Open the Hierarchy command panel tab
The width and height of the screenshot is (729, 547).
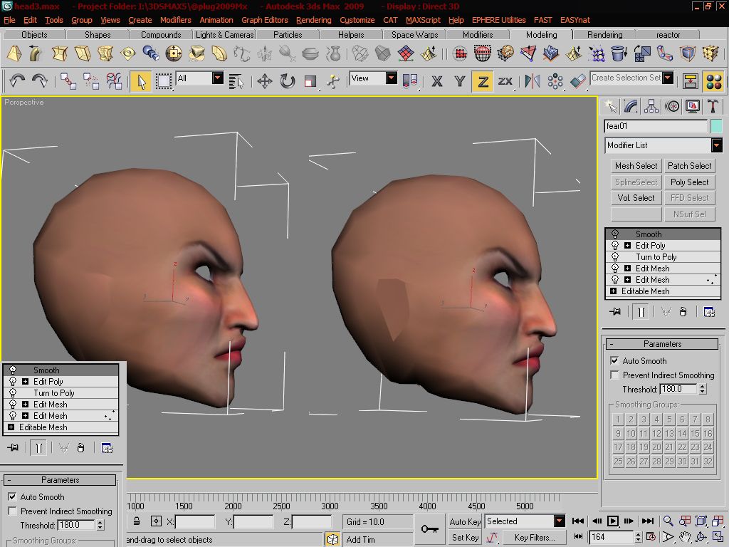[x=651, y=107]
